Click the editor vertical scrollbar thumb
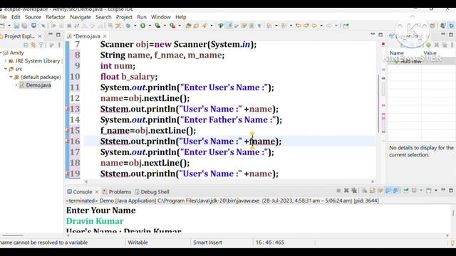This screenshot has width=456, height=256. [378, 104]
